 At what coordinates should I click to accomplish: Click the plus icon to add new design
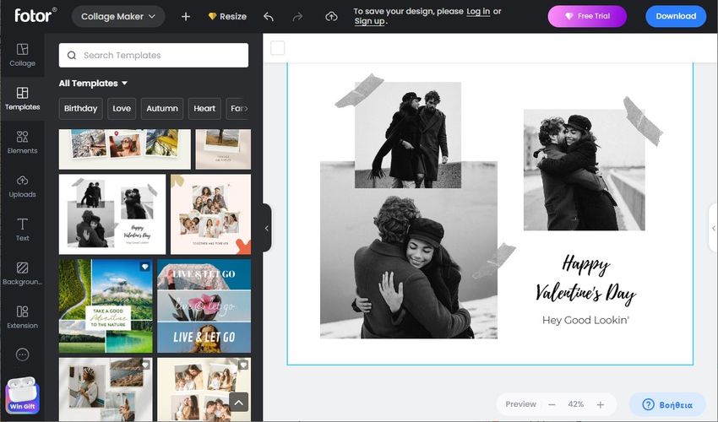tap(186, 16)
